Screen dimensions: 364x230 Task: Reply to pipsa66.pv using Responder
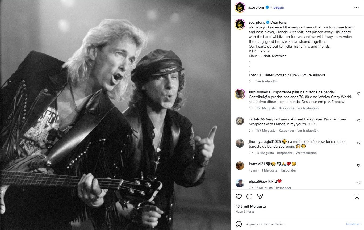[283, 188]
